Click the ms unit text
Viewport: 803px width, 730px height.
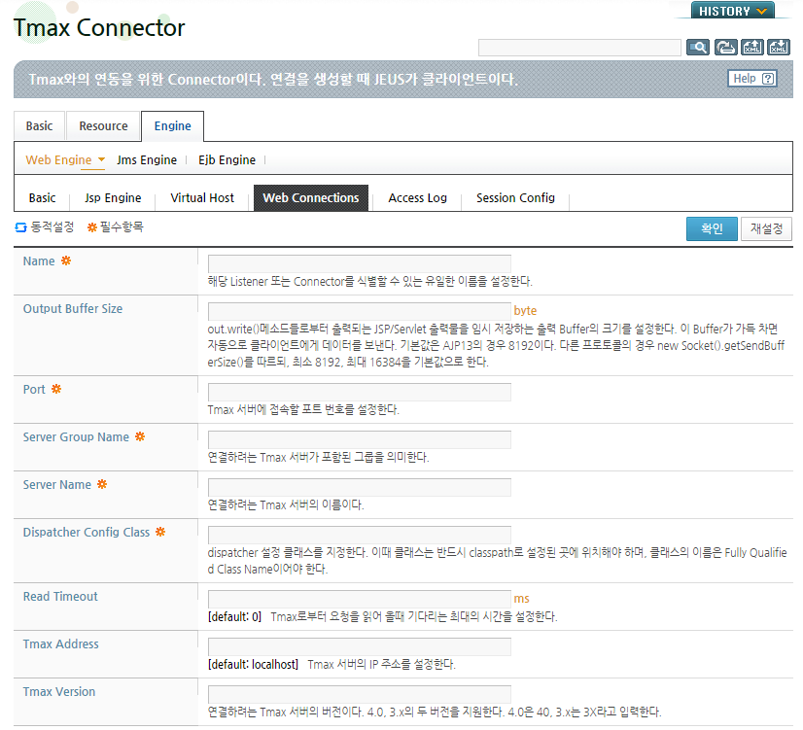tap(521, 599)
